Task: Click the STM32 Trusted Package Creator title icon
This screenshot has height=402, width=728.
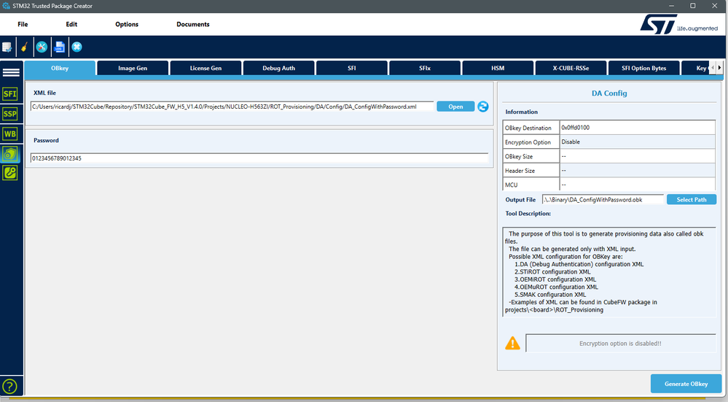Action: click(6, 6)
